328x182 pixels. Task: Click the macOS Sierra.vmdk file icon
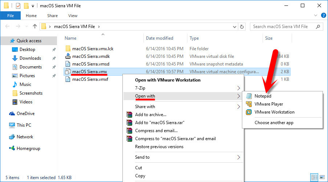tap(68, 56)
